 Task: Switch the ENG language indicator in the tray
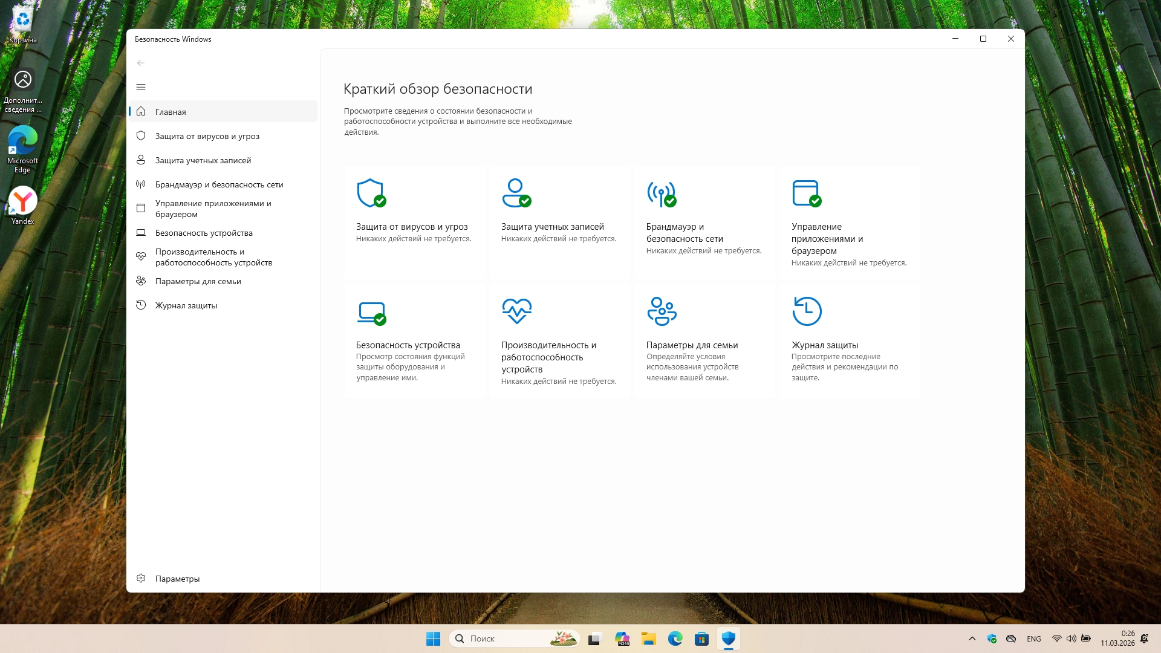[x=1033, y=638]
